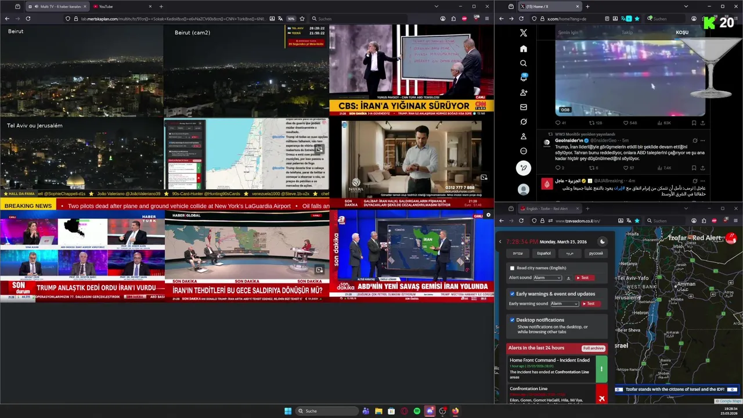Switch Tzofar language to Hebrew
Viewport: 743px width, 418px height.
point(518,253)
